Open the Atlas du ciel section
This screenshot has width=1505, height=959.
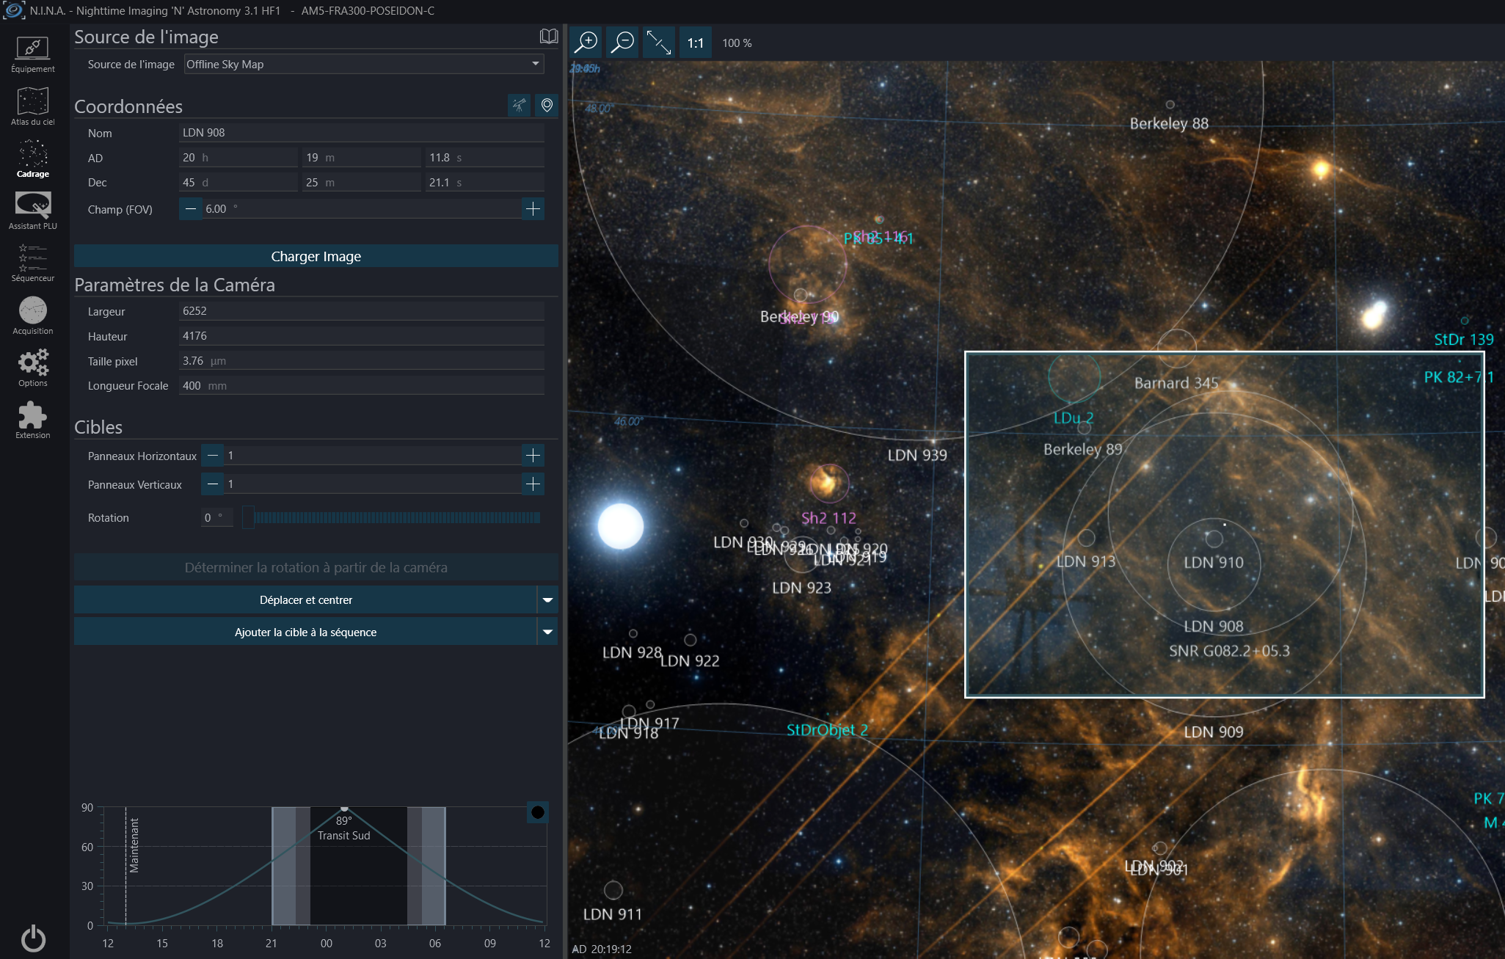[32, 106]
